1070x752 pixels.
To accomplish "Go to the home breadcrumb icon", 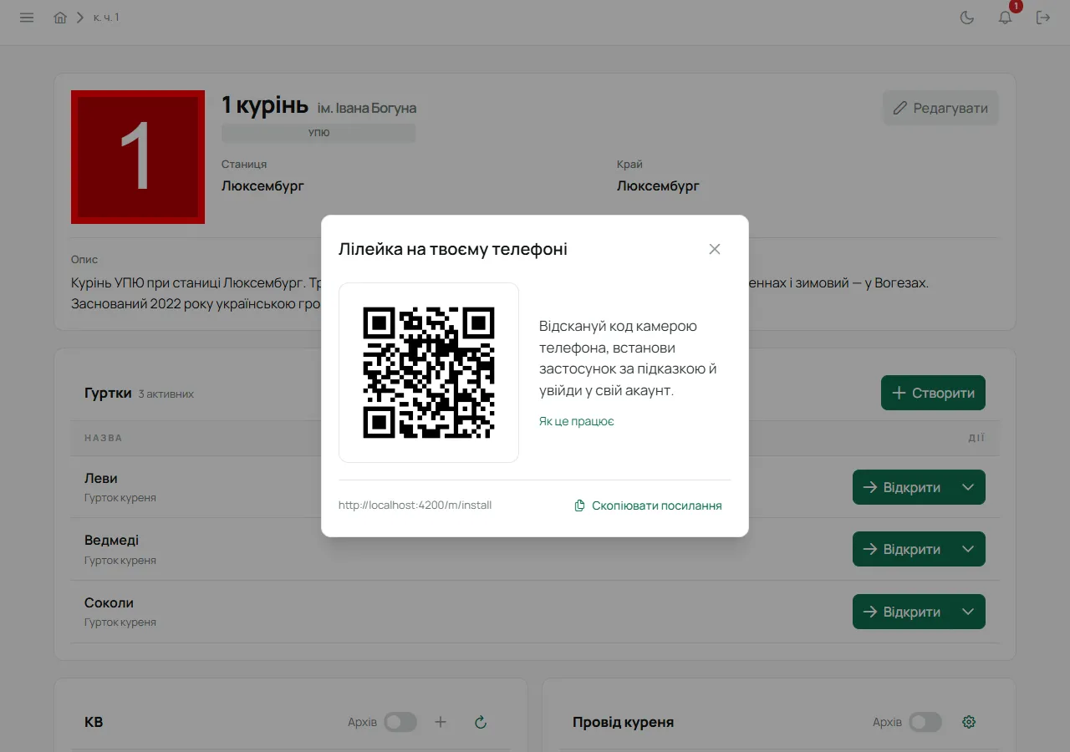I will [60, 18].
